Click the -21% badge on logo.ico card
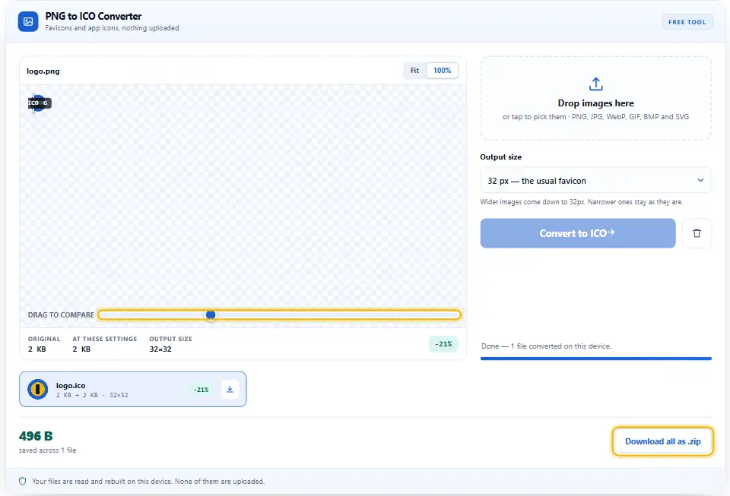730x496 pixels. pyautogui.click(x=201, y=390)
